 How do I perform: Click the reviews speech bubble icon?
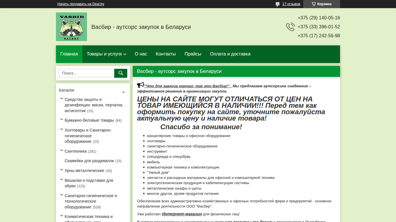tap(277, 4)
